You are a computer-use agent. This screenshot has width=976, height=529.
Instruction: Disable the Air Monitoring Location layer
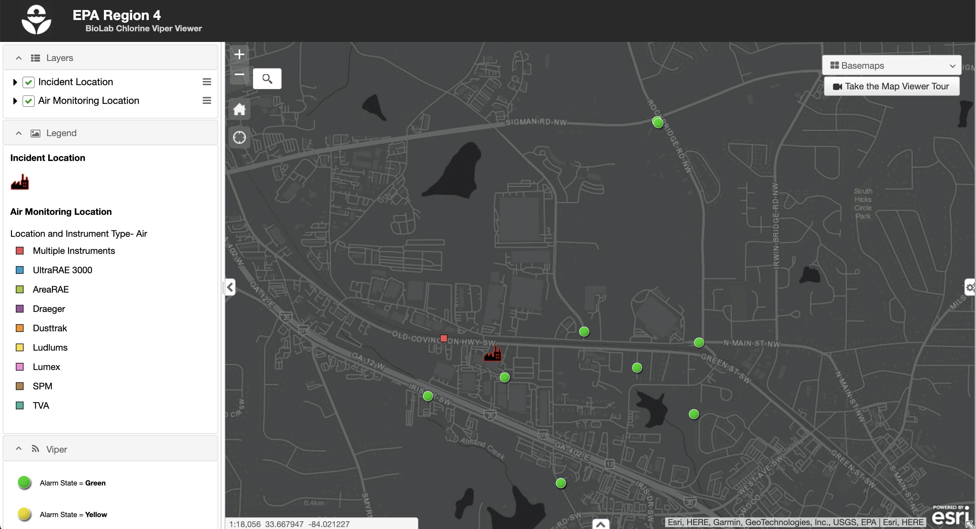click(28, 101)
